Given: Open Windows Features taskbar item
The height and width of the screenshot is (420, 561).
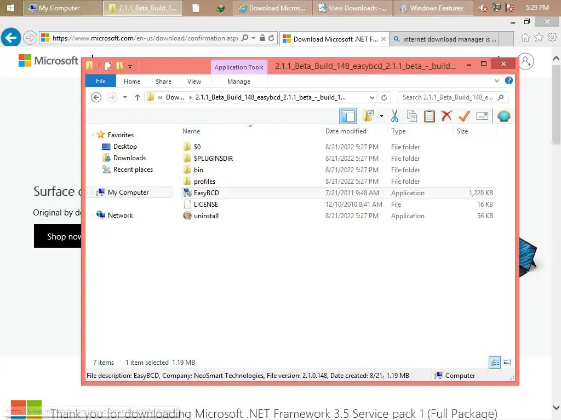Looking at the screenshot, I should [x=433, y=8].
